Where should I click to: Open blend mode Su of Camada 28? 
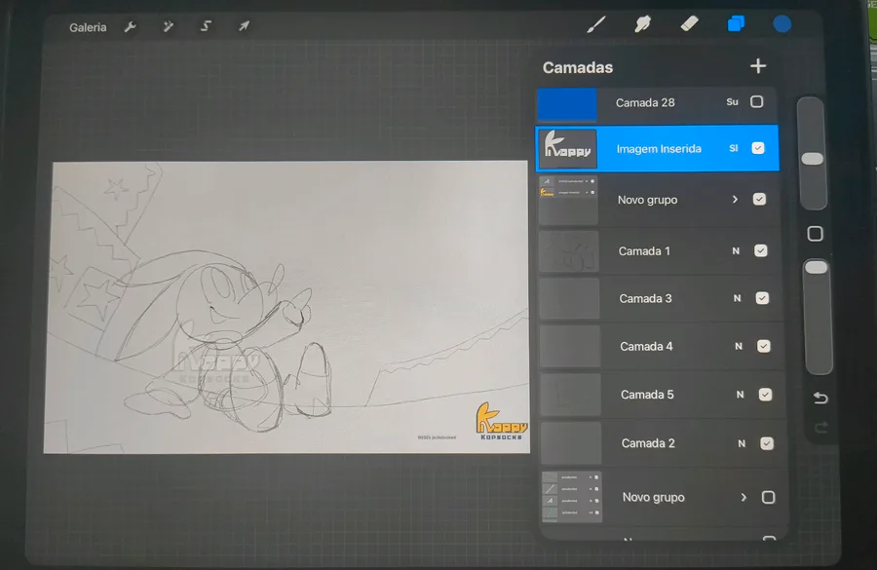[732, 101]
